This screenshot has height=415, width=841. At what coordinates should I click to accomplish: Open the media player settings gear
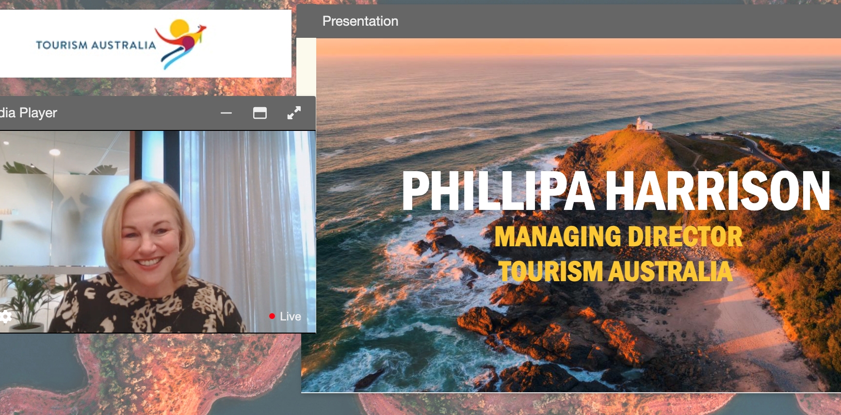pyautogui.click(x=6, y=317)
